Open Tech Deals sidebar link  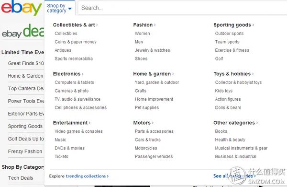coord(21,178)
